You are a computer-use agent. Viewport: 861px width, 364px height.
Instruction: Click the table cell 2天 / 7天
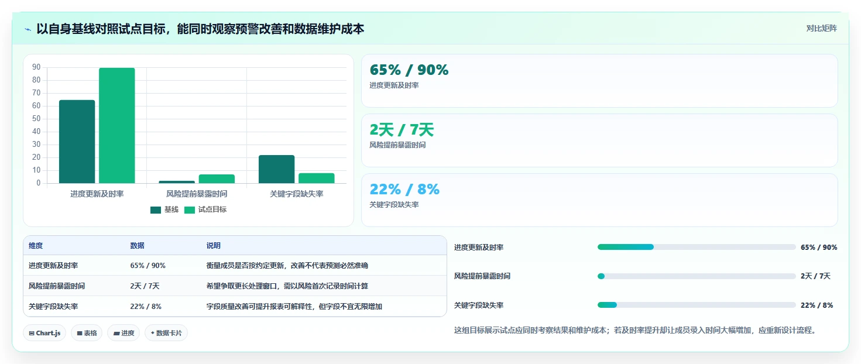coord(145,286)
